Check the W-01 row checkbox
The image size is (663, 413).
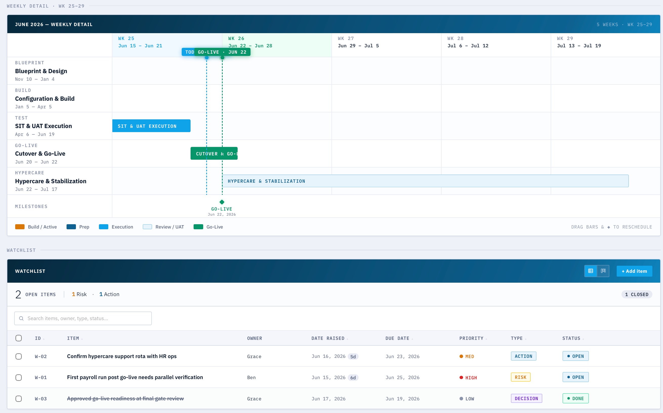pyautogui.click(x=18, y=378)
